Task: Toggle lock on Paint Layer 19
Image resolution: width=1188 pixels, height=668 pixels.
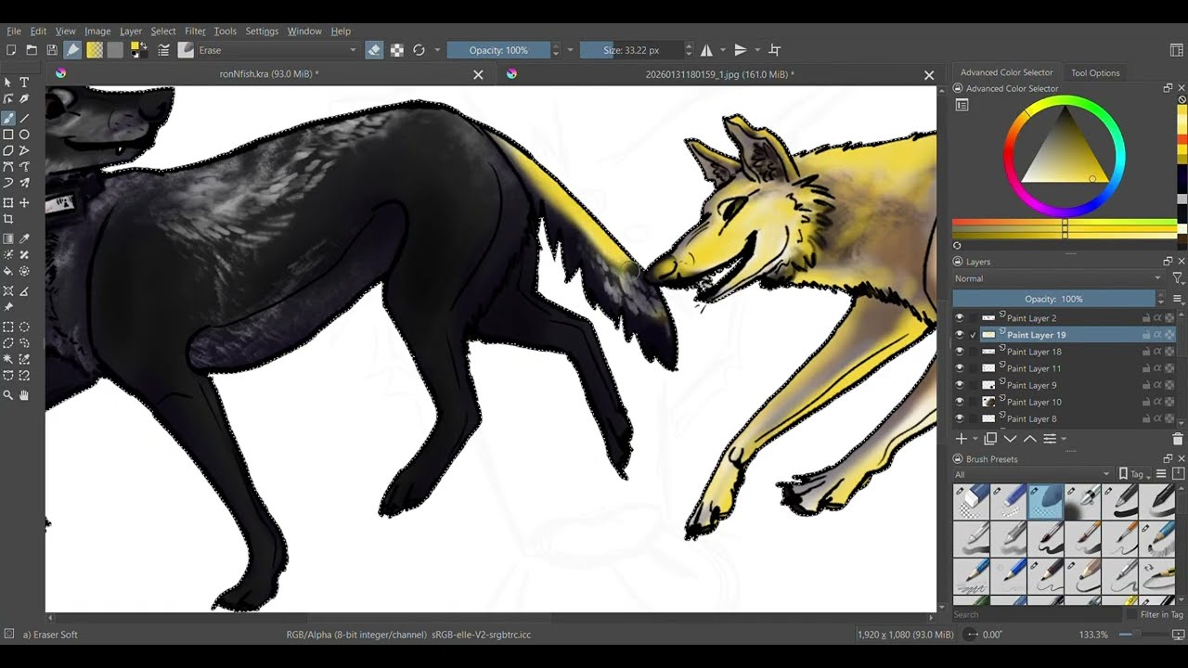Action: [1145, 335]
